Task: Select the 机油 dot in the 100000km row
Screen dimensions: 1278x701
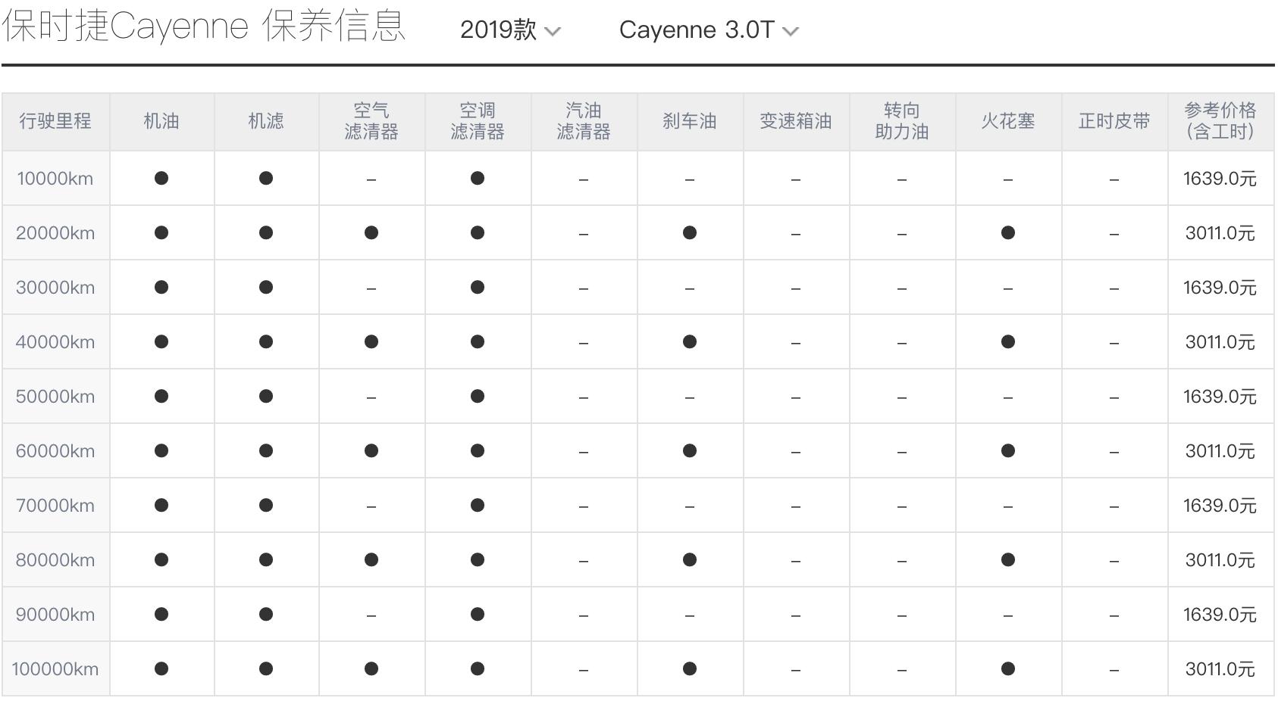Action: pos(161,668)
